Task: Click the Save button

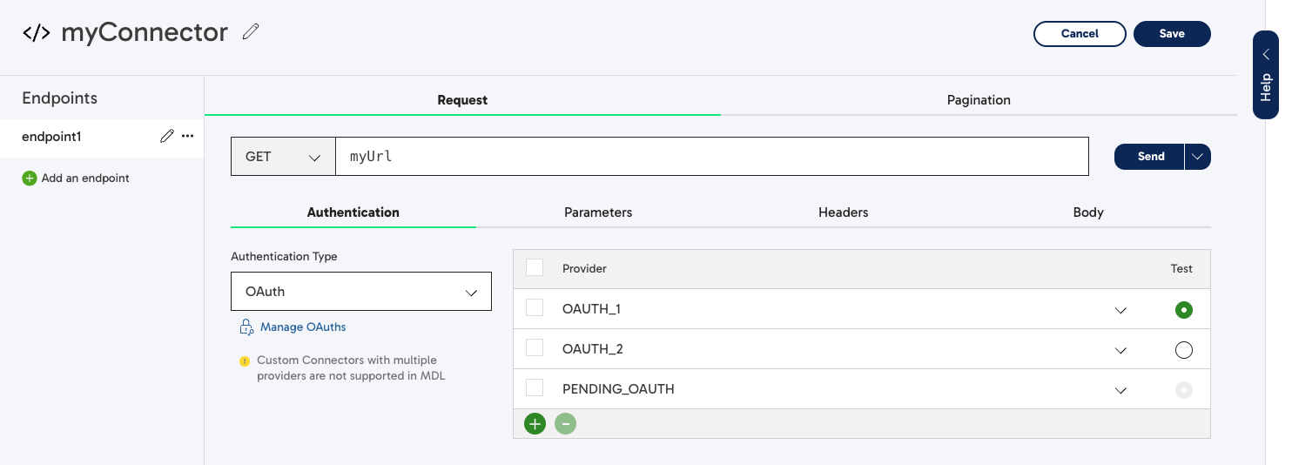Action: (x=1172, y=34)
